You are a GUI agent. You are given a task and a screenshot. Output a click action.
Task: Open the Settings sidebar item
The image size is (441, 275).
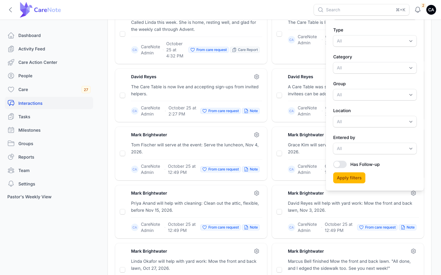49,184
